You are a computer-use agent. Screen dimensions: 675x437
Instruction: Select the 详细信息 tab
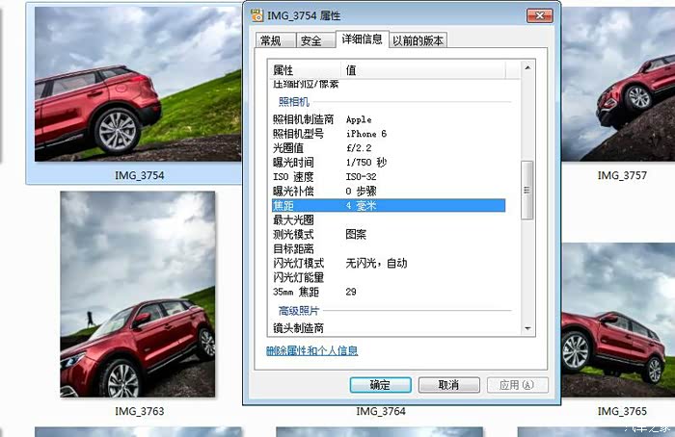(362, 39)
